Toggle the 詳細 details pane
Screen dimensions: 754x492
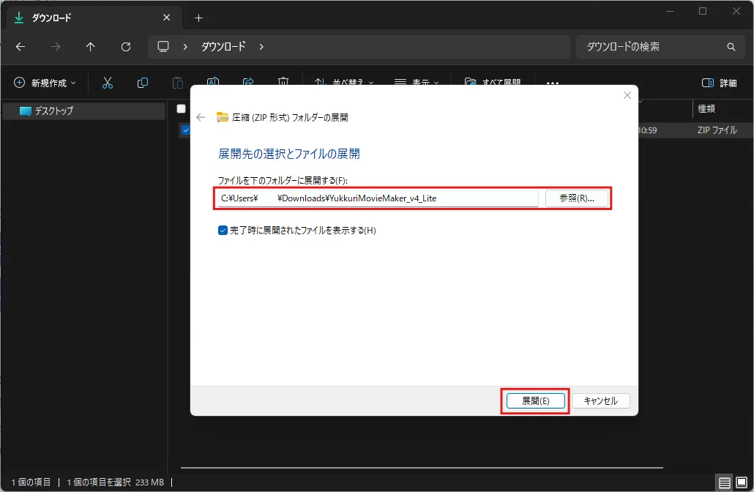pyautogui.click(x=720, y=83)
